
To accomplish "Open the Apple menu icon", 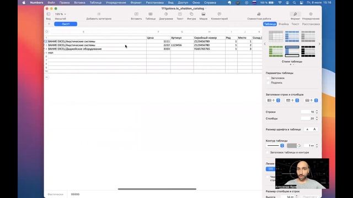I will pos(24,3).
